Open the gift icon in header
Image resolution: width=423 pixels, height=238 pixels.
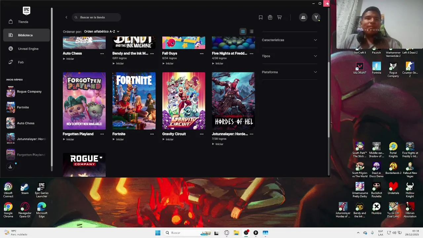click(x=270, y=17)
